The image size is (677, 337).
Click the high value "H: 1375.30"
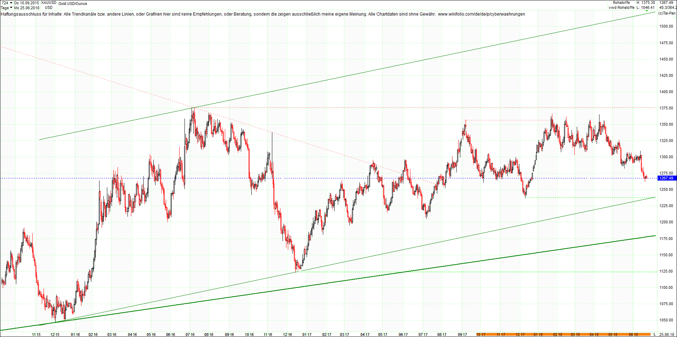point(646,2)
